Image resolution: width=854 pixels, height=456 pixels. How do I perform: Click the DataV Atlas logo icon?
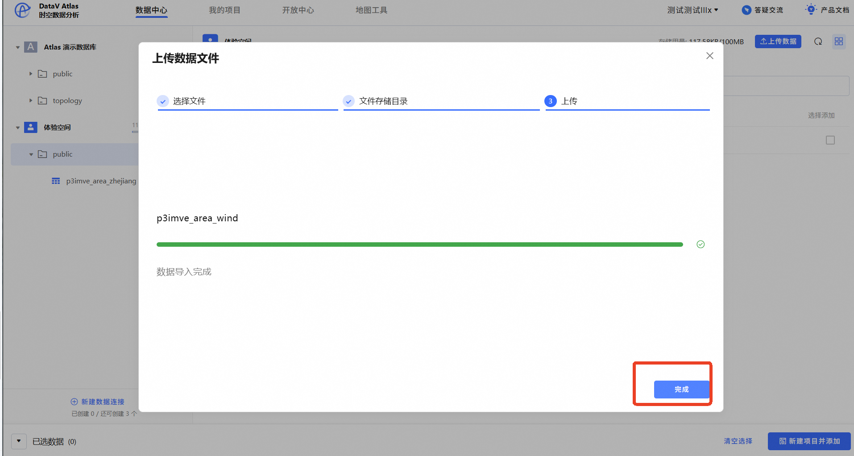coord(22,10)
